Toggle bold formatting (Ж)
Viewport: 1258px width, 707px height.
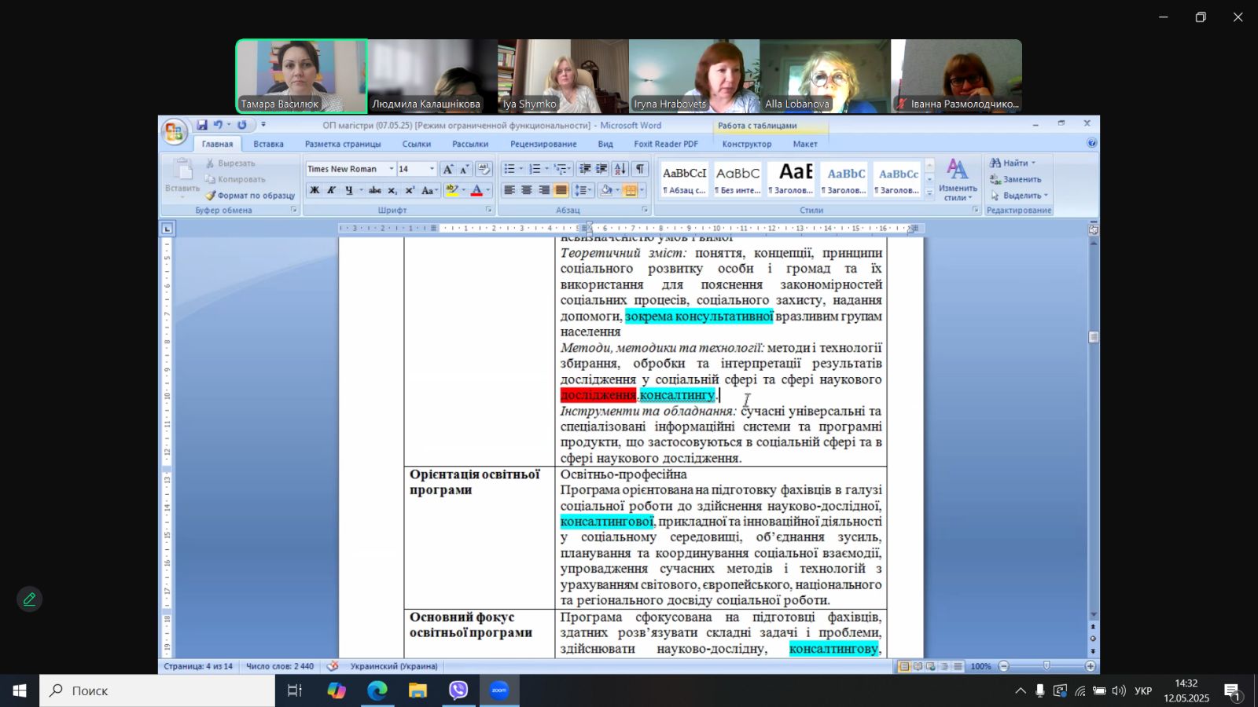314,190
